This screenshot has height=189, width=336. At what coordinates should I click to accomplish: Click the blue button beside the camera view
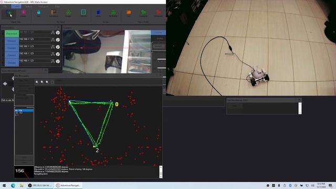pos(159,33)
